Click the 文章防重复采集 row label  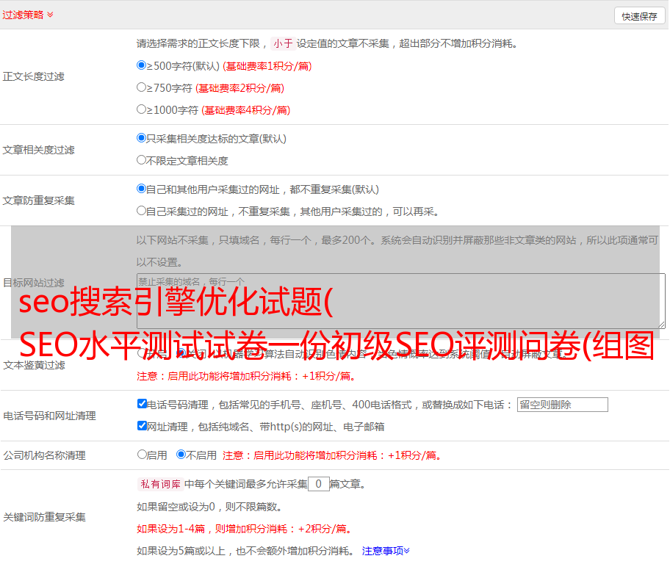(x=38, y=200)
